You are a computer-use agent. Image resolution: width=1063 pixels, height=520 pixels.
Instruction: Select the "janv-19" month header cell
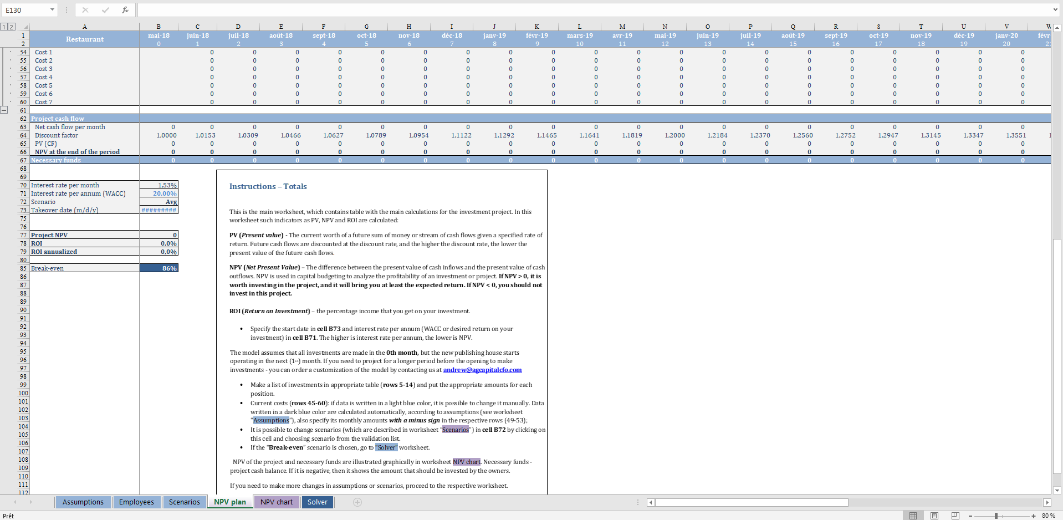point(494,35)
